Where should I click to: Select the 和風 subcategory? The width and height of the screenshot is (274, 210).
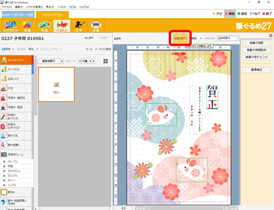coord(17,166)
